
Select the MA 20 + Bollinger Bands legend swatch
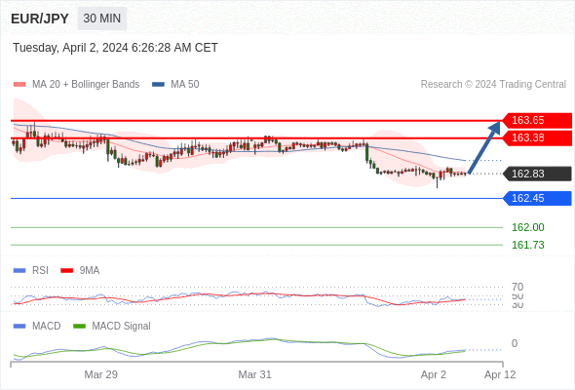click(19, 85)
